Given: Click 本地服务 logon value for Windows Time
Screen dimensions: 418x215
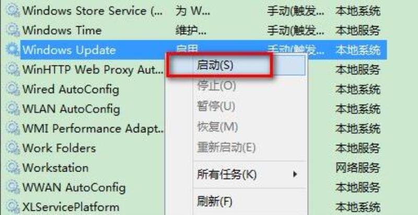Looking at the screenshot, I should [357, 30].
